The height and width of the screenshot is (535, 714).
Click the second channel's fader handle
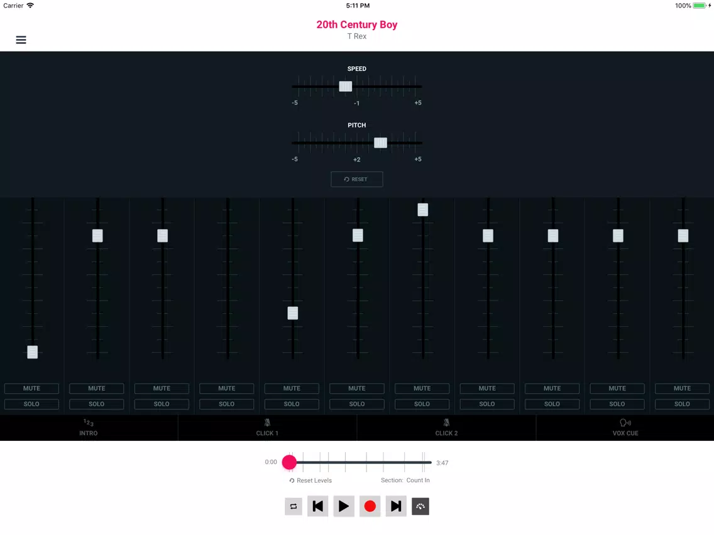[x=97, y=235]
